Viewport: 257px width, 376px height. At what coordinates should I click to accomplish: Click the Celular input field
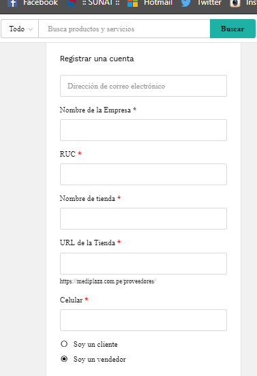pyautogui.click(x=143, y=320)
